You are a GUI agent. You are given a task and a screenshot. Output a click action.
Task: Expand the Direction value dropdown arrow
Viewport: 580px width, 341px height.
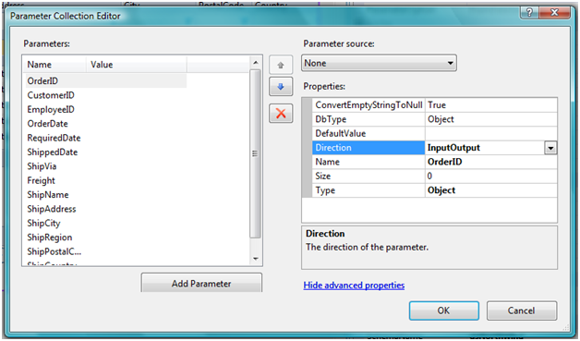pos(550,148)
